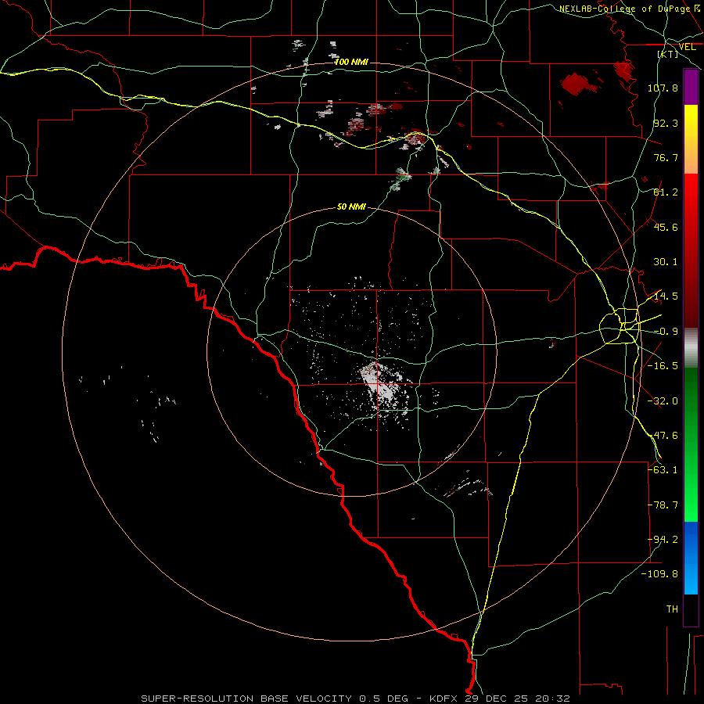The height and width of the screenshot is (704, 704).
Task: Select the -63.1 velocity scale value
Action: (663, 470)
